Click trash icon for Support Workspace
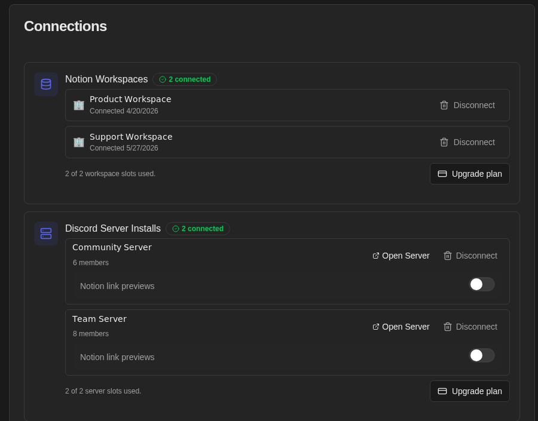This screenshot has height=421, width=538. click(x=444, y=142)
